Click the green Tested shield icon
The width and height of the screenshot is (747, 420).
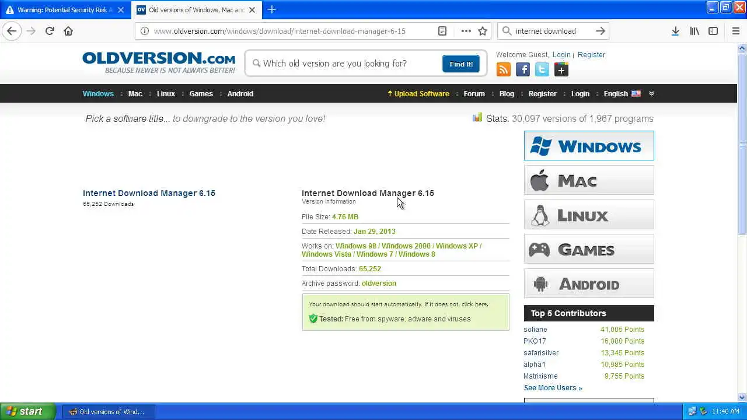pyautogui.click(x=313, y=318)
